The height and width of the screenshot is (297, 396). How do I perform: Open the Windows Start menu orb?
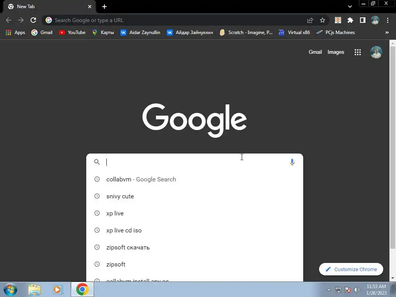tap(10, 289)
